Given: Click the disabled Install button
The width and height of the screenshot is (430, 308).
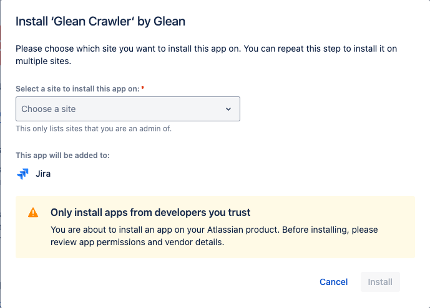Looking at the screenshot, I should click(380, 282).
